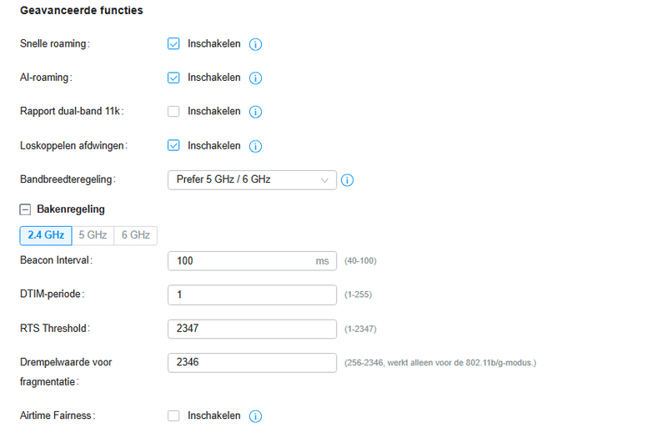Uncheck Loskoppelen afdwingen checkbox
Viewport: 667px width, 448px height.
click(x=173, y=145)
